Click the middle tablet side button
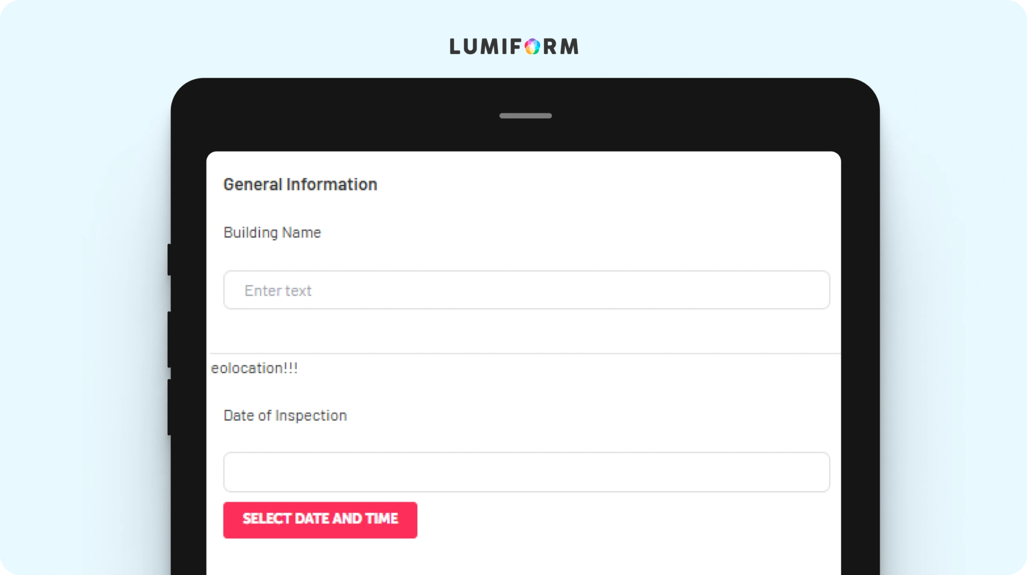This screenshot has height=575, width=1027. 169,340
